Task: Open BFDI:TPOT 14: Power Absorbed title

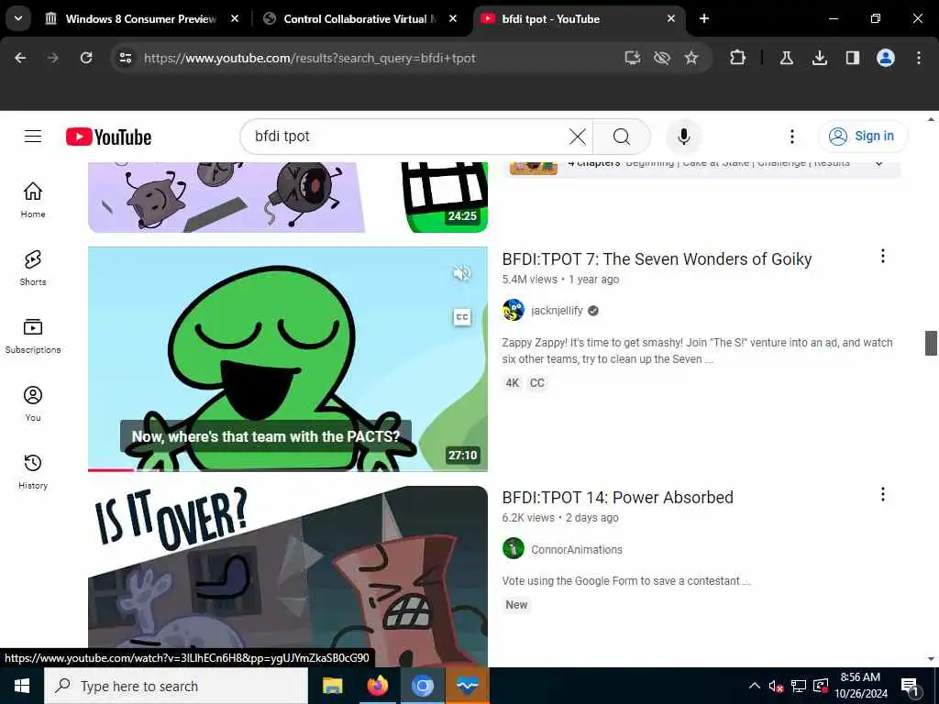Action: (617, 498)
